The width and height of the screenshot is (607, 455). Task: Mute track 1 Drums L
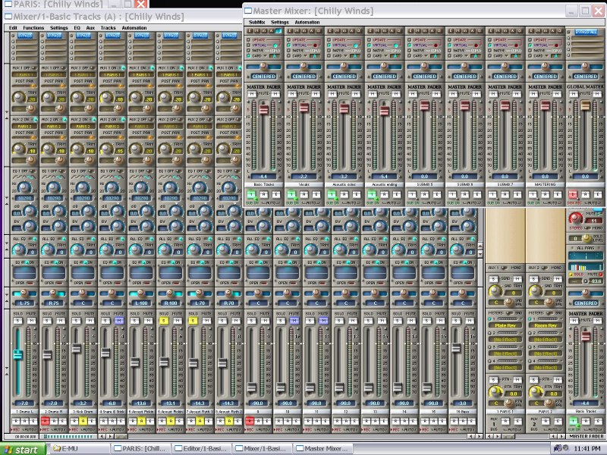click(x=31, y=321)
